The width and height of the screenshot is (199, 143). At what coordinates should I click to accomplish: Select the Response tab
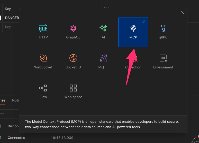pyautogui.click(x=3, y=100)
